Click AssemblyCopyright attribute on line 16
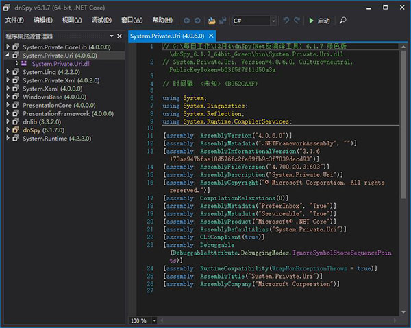The image size is (411, 328). 229,183
